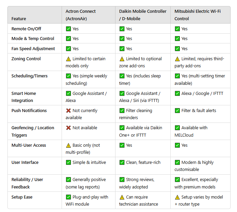237x212 pixels.
Task: Click the red X icon beside Not available
Action: 68,128
